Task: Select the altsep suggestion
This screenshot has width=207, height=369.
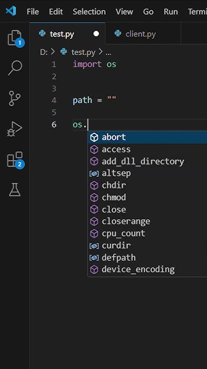Action: (x=147, y=173)
